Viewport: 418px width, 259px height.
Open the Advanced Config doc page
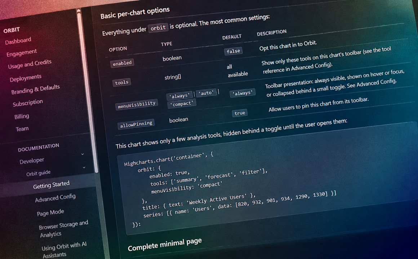coord(55,198)
